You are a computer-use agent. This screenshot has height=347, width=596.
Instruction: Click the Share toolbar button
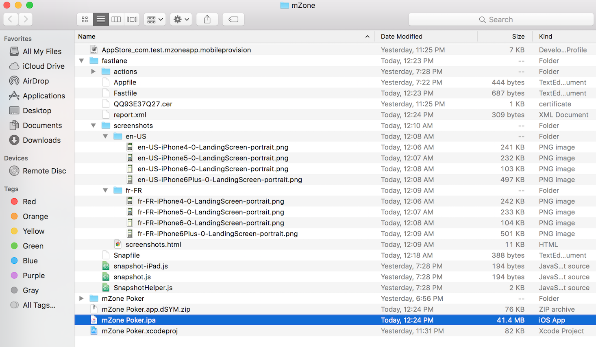click(x=207, y=19)
